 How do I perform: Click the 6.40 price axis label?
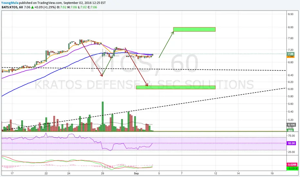[291, 75]
